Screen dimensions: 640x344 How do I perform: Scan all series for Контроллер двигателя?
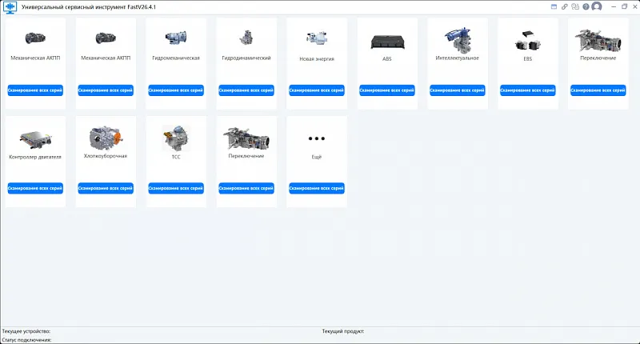[35, 188]
